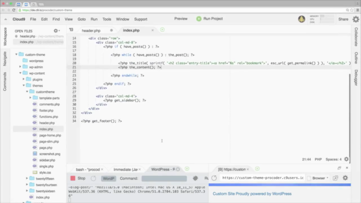Click the Command input field
Viewport: 361px width, 203px height.
pos(164,178)
